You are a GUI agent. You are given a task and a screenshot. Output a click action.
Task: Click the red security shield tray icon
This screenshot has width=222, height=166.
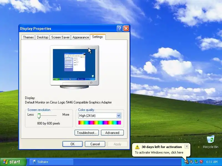tap(201, 162)
